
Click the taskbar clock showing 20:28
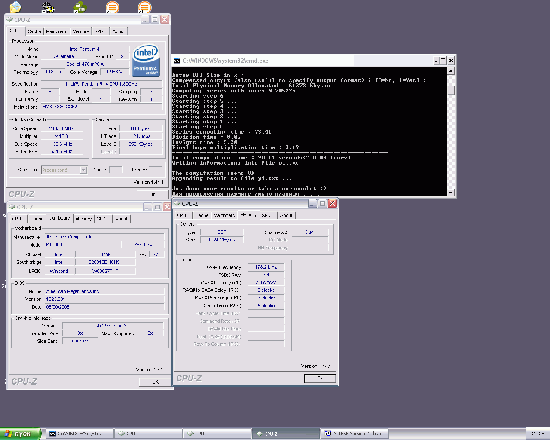coord(538,434)
